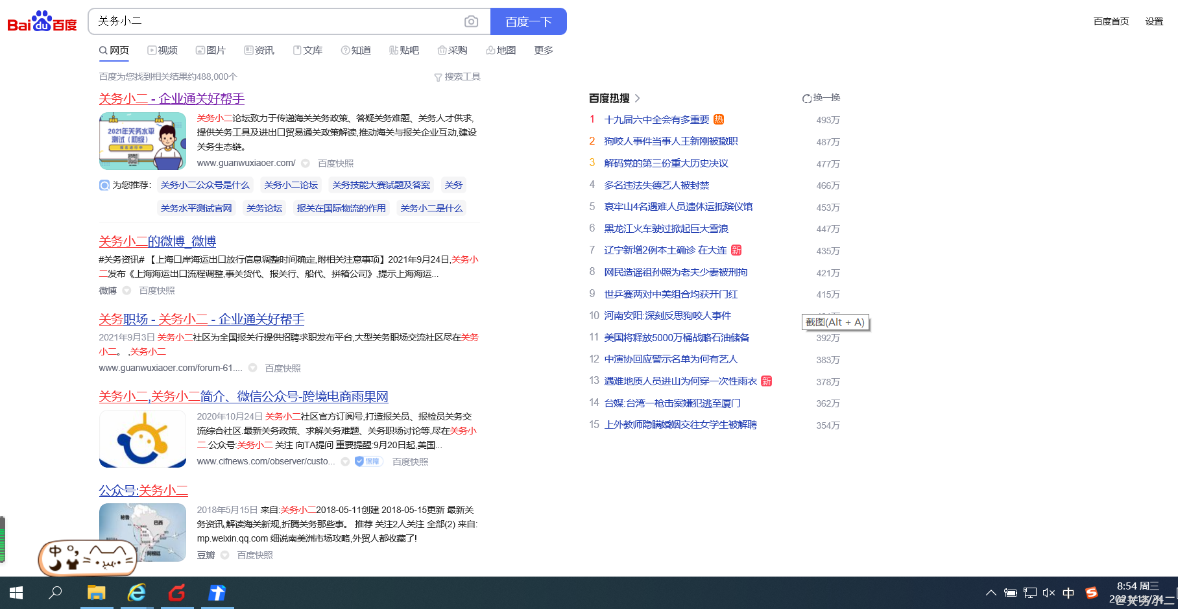The height and width of the screenshot is (609, 1178).
Task: Focus the search input field
Action: (x=276, y=21)
